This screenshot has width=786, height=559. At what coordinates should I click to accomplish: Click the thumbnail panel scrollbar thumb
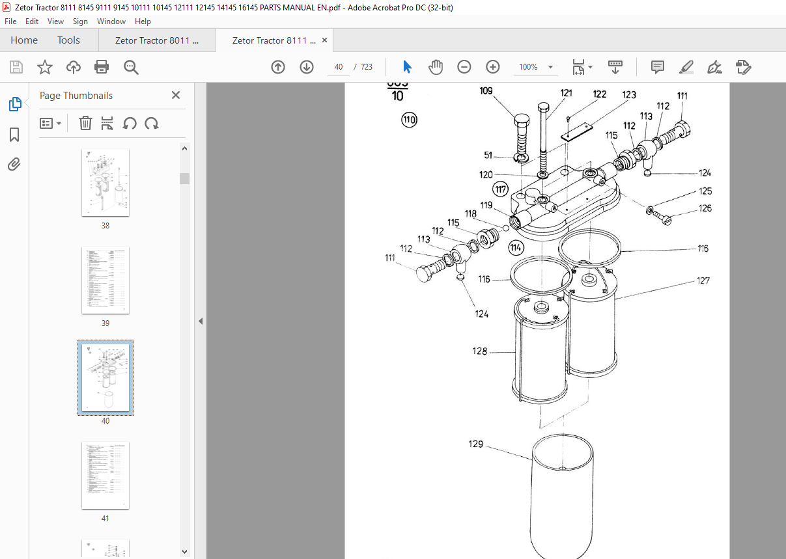point(185,178)
